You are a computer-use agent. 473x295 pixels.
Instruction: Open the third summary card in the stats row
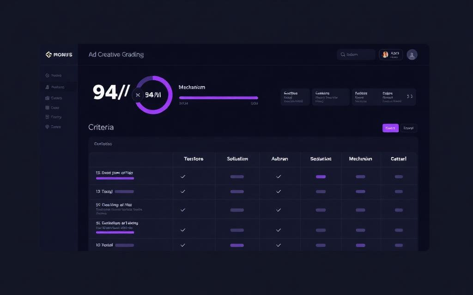(x=365, y=97)
